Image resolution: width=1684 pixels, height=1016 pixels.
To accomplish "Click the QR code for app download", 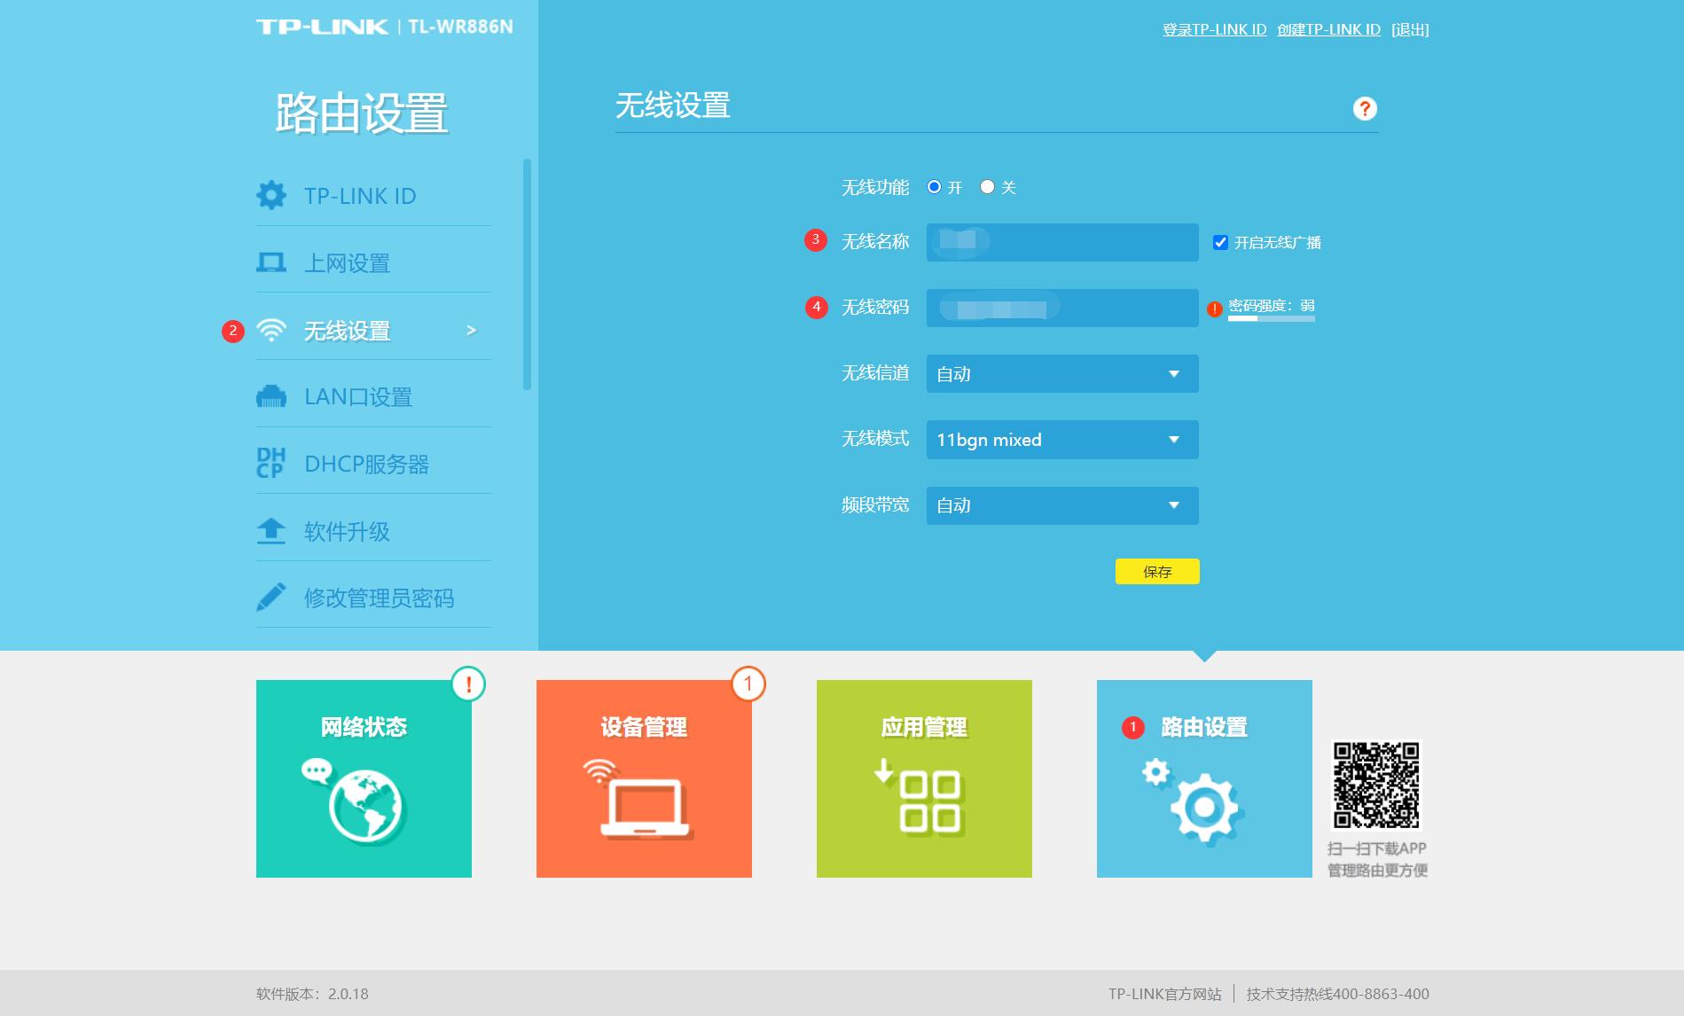I will [x=1376, y=785].
